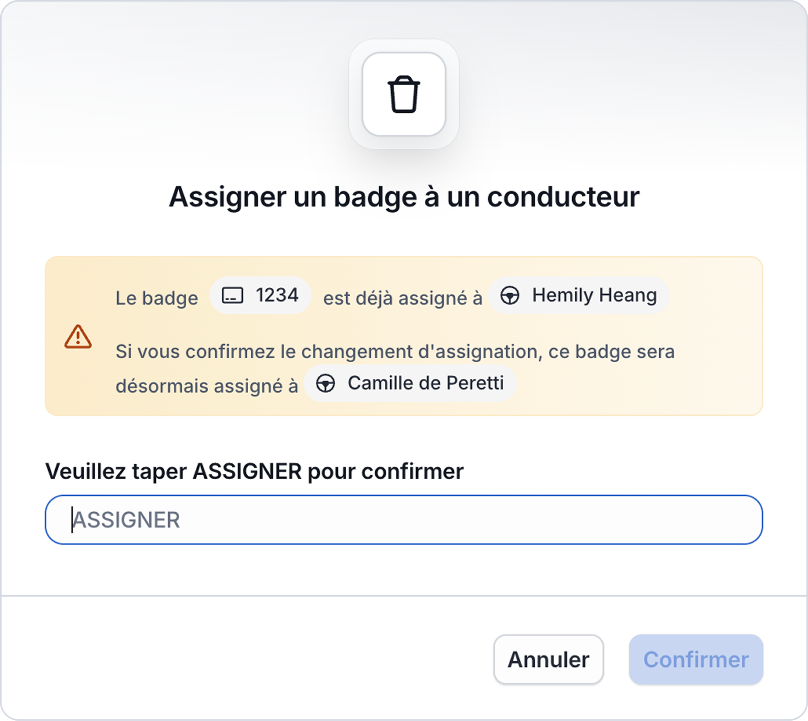Click the steering wheel icon beside Hemily Heang
Image resolution: width=808 pixels, height=721 pixels.
click(510, 296)
